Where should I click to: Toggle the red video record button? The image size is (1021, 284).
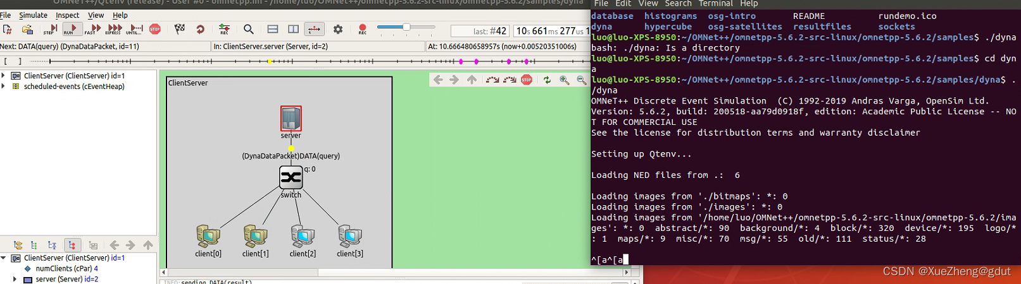[362, 29]
